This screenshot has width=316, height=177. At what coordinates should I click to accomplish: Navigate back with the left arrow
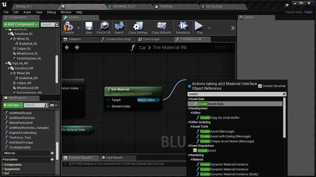tap(67, 48)
